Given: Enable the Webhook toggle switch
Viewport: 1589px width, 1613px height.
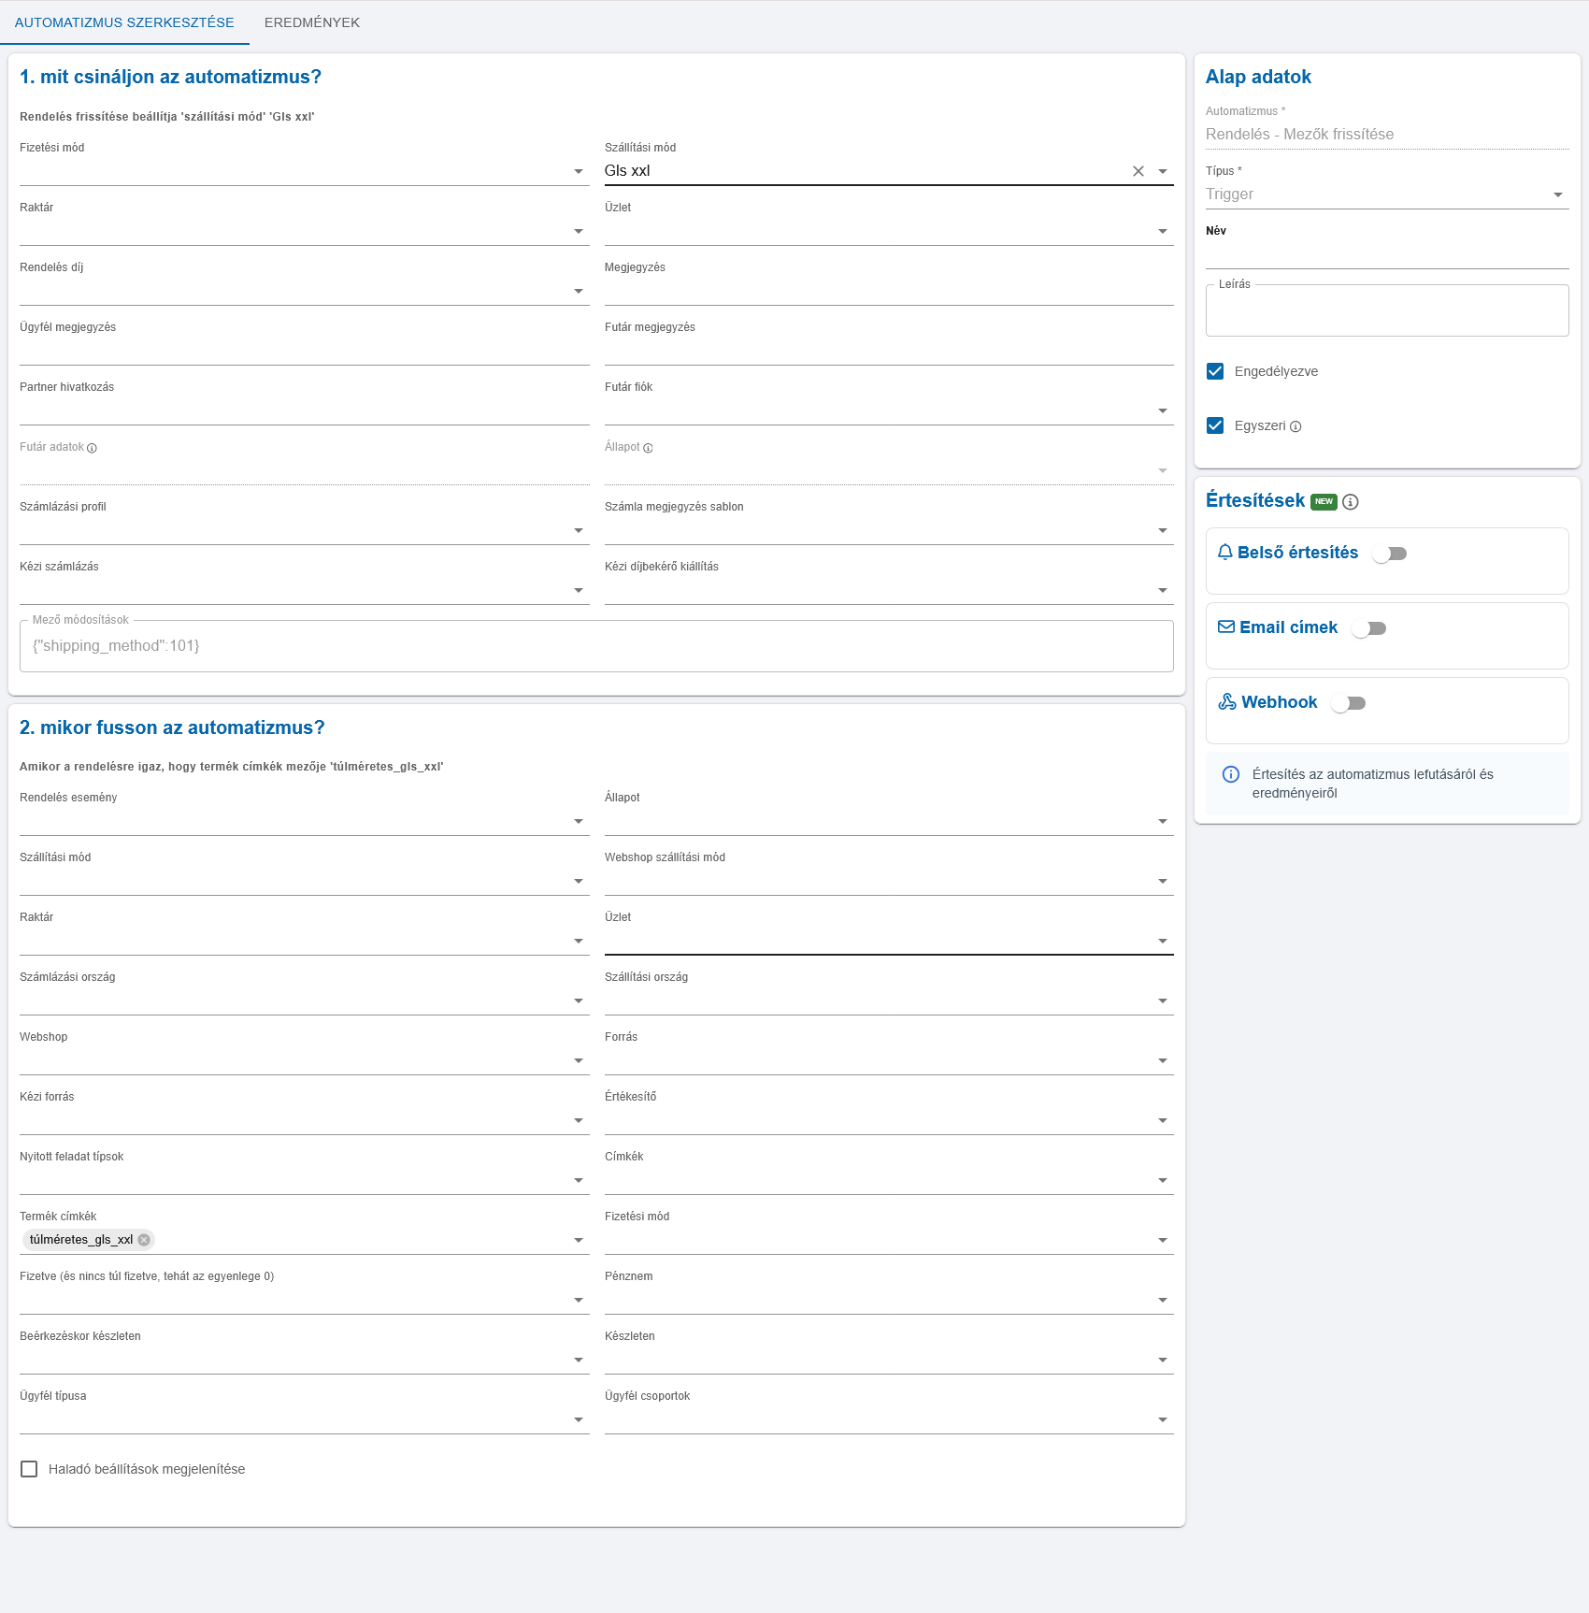Looking at the screenshot, I should point(1348,703).
